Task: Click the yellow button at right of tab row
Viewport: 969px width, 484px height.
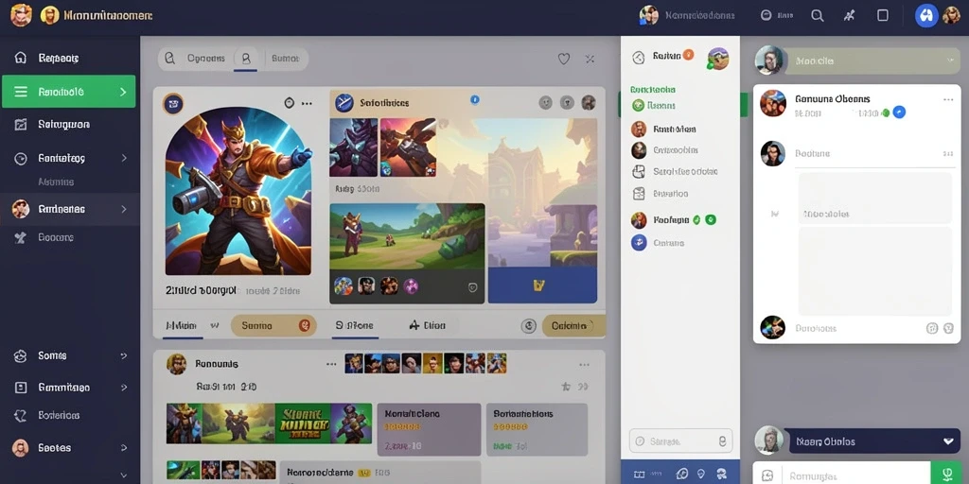Action: 573,325
